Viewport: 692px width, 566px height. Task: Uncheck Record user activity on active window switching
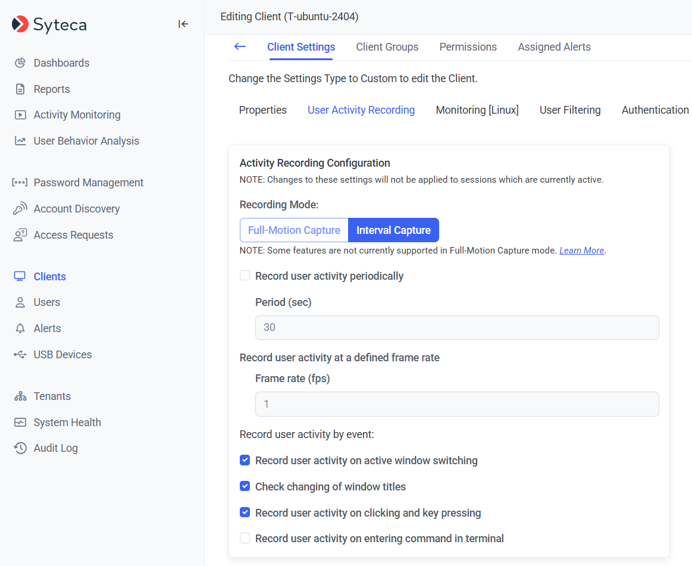245,460
